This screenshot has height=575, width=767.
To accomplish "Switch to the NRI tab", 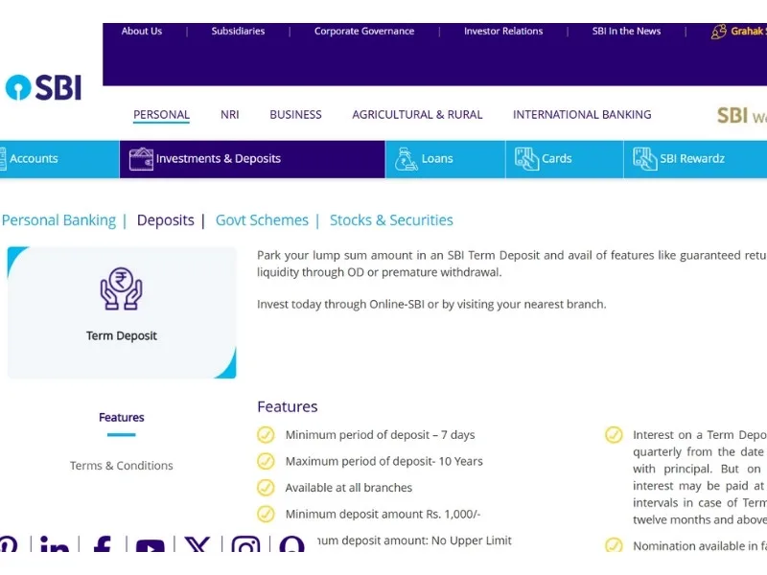I will pos(229,114).
